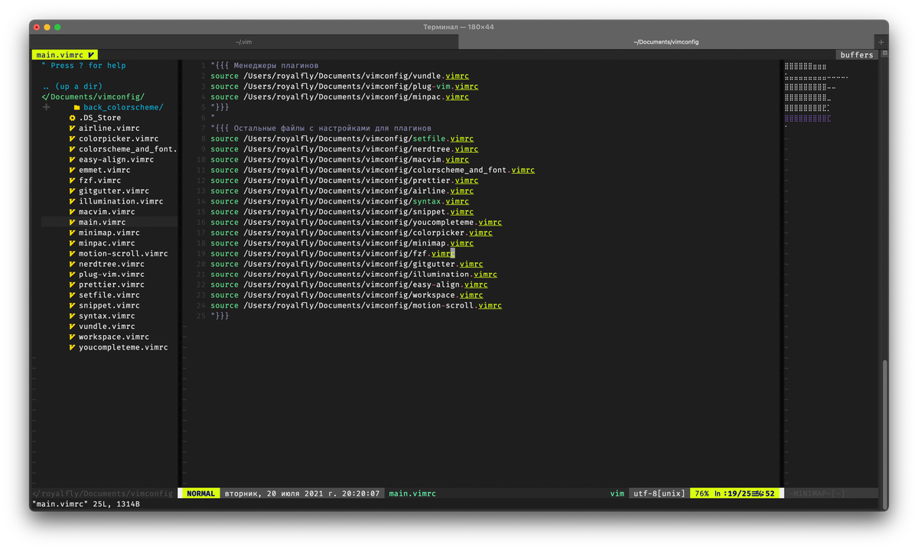
Task: Click the date and time in statusline
Action: (x=302, y=494)
